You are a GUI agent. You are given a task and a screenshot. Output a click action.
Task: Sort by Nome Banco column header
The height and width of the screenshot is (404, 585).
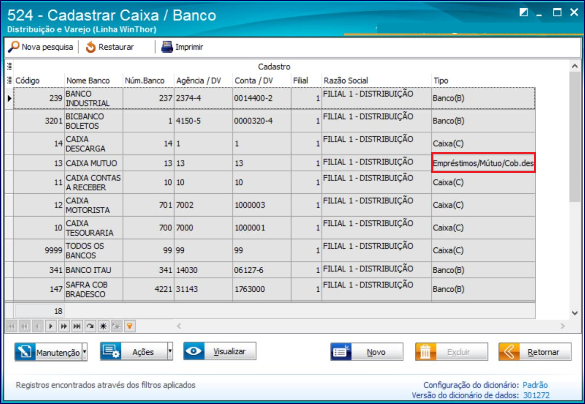click(x=94, y=81)
